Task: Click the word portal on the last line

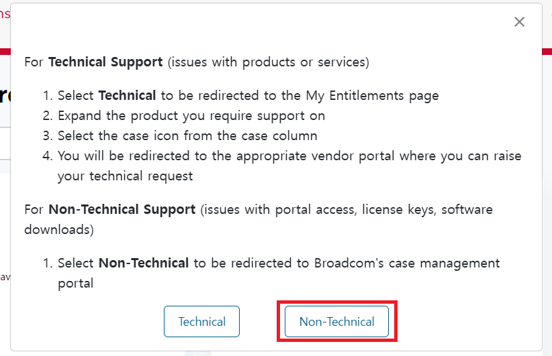Action: pyautogui.click(x=75, y=283)
